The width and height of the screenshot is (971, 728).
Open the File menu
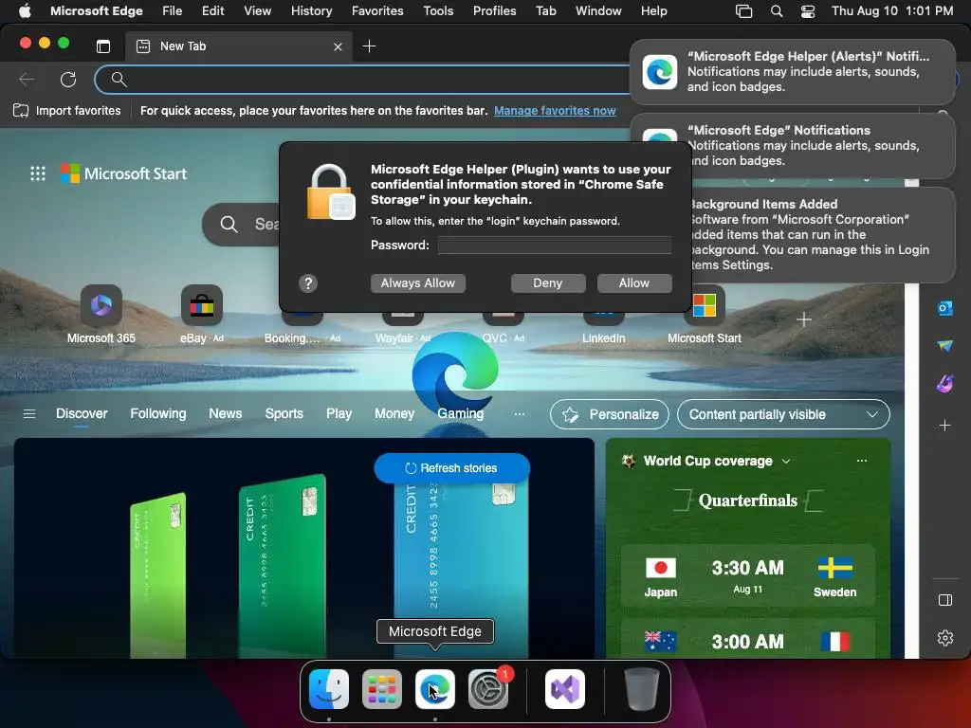(173, 10)
